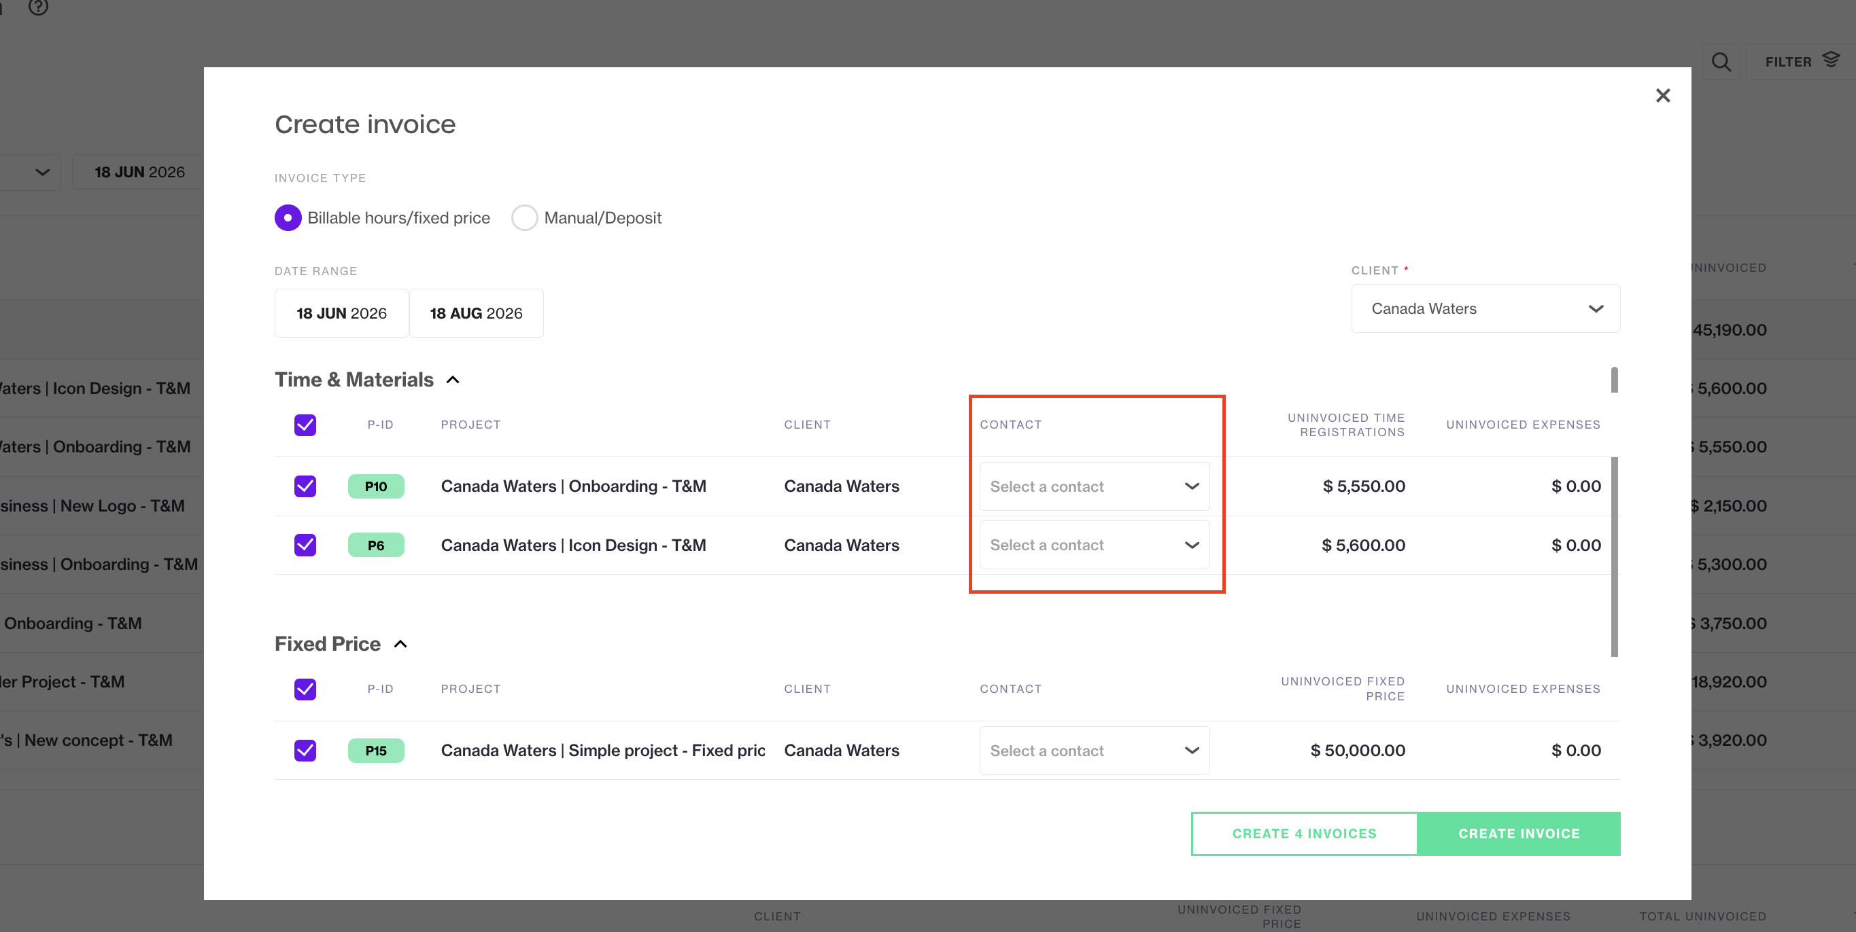The height and width of the screenshot is (932, 1856).
Task: Click the $ 5,600.00 uninvoiced time amount
Action: click(1363, 545)
